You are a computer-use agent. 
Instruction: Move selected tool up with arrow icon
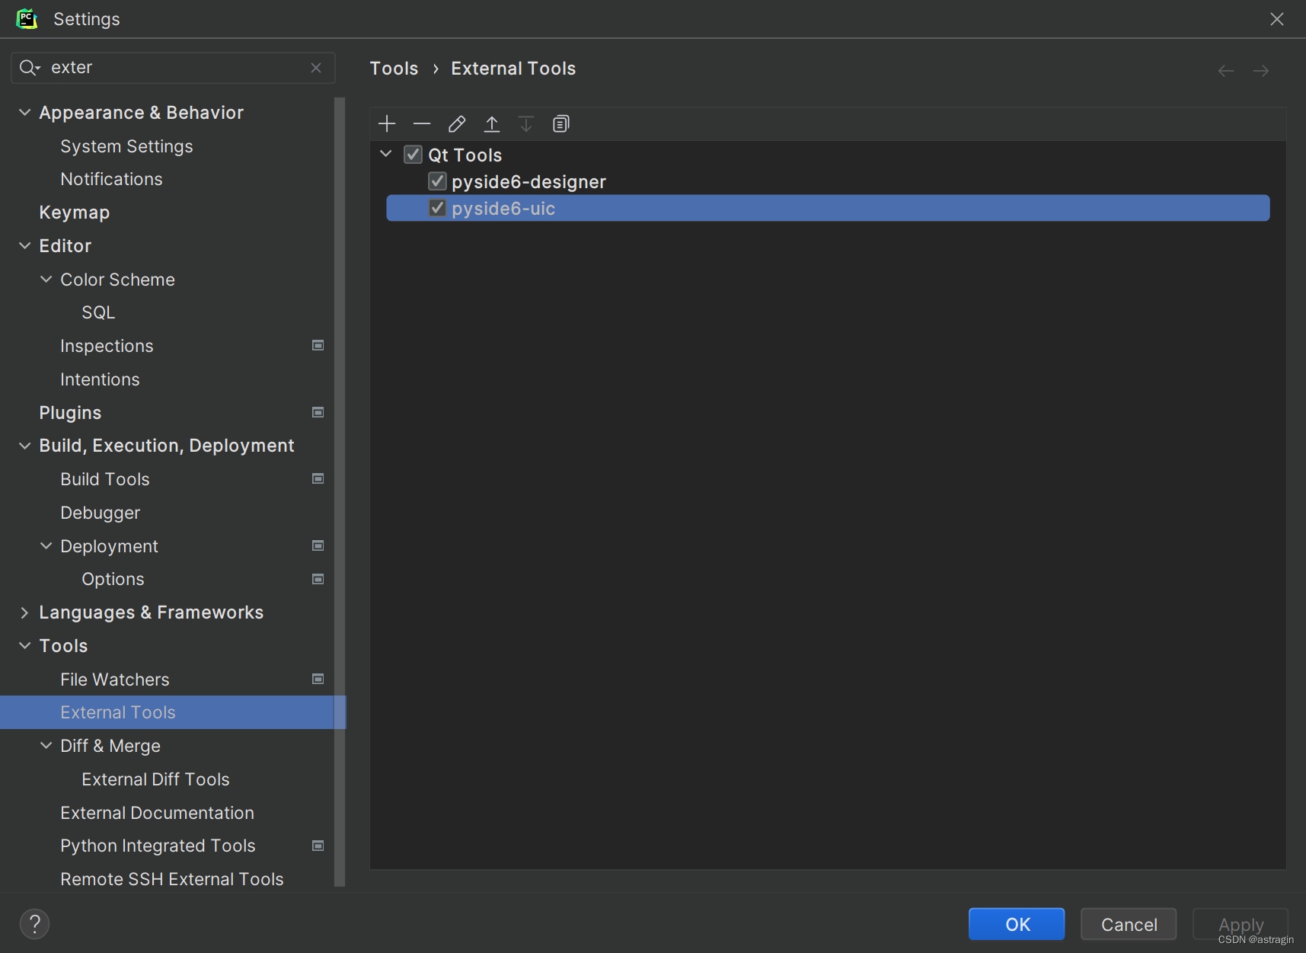492,123
